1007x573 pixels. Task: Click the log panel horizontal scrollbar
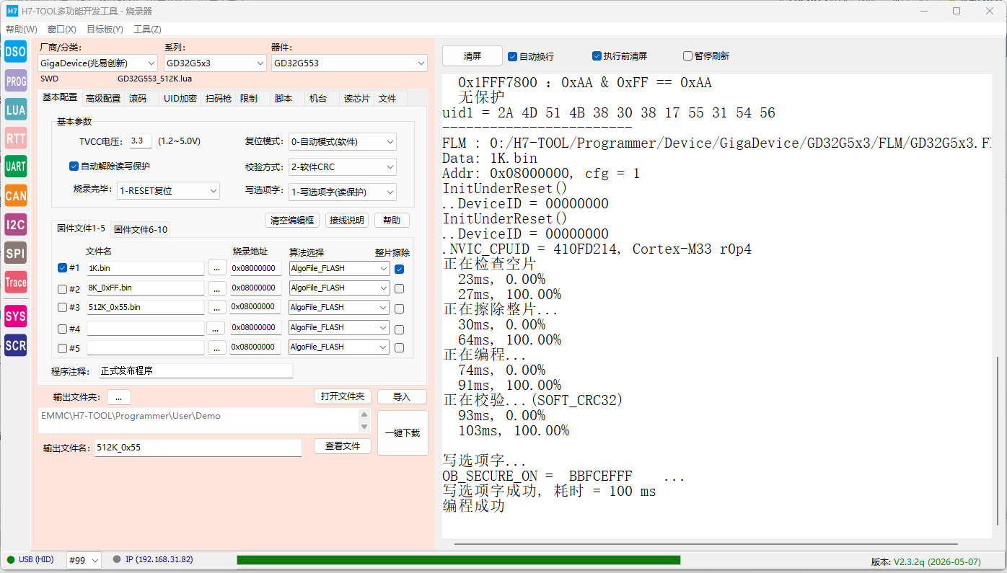(x=706, y=543)
